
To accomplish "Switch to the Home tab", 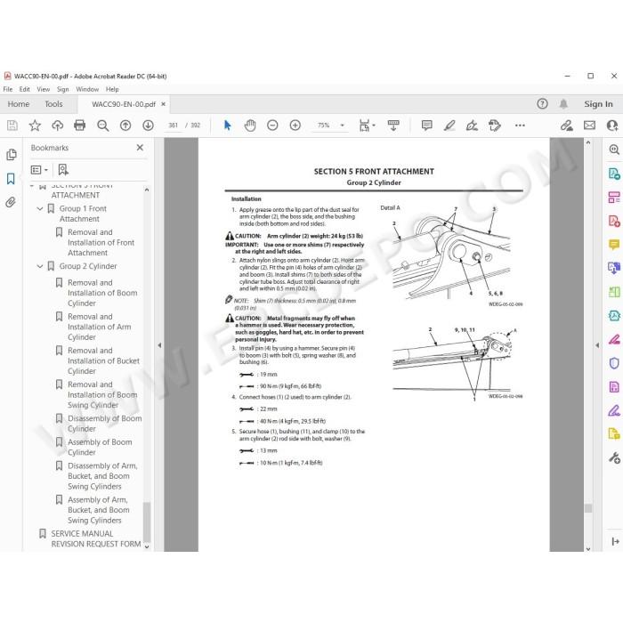I will click(x=19, y=104).
